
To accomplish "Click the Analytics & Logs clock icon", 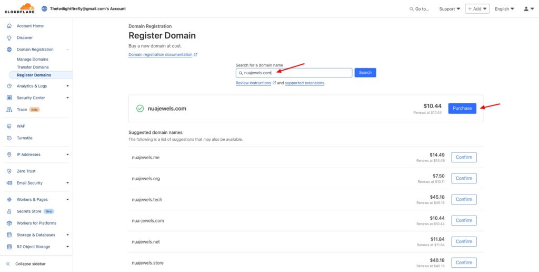I will pos(9,86).
